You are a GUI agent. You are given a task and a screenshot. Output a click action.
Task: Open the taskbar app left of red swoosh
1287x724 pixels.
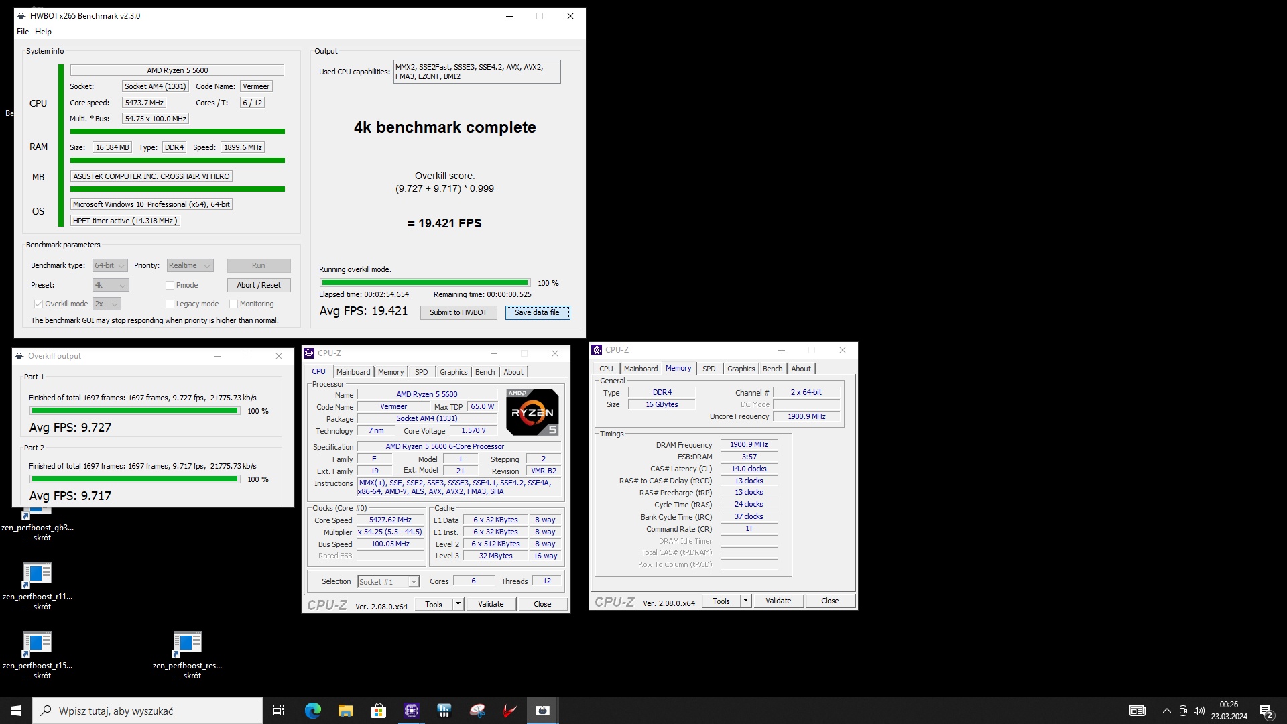477,711
